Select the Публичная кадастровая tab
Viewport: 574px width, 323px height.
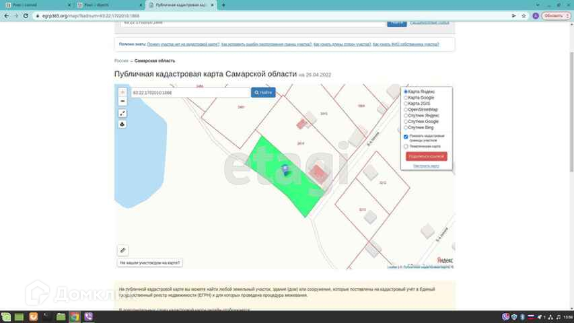tap(180, 5)
